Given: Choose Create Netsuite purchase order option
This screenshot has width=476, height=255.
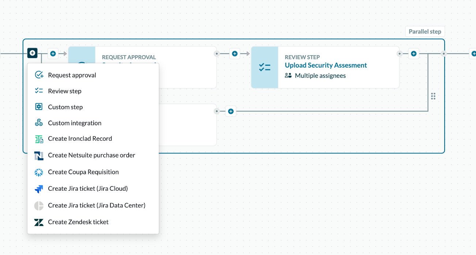Looking at the screenshot, I should coord(91,155).
